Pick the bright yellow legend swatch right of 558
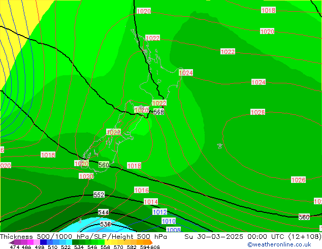This screenshot has height=249, width=322. [108, 242]
